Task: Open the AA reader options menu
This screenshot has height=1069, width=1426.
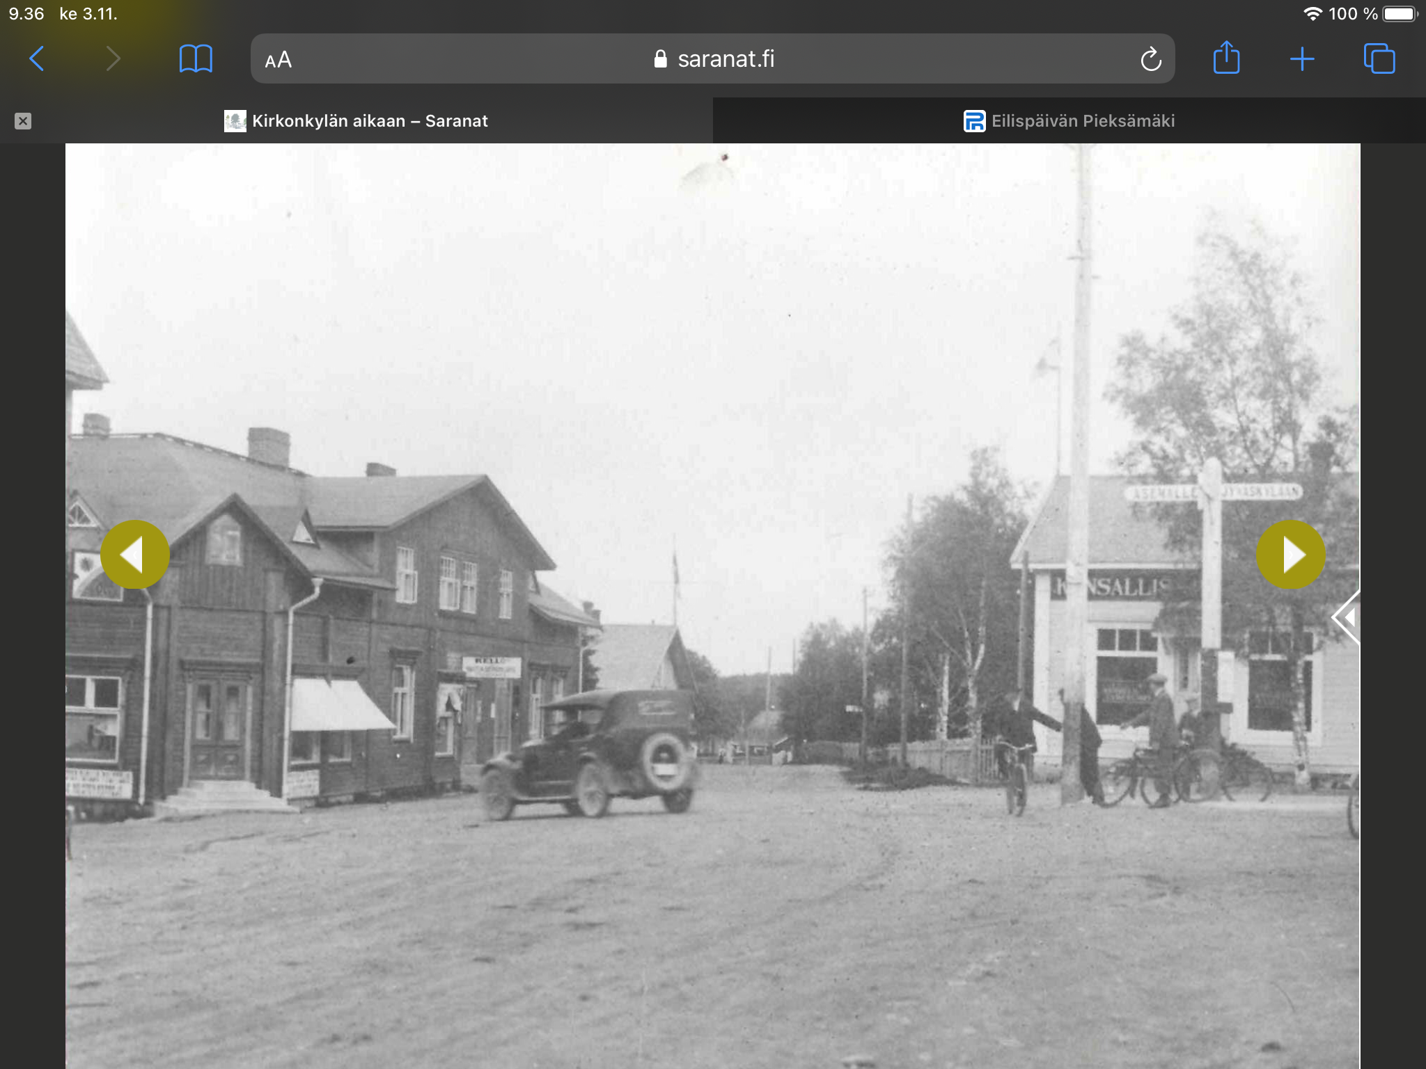Action: 279,60
